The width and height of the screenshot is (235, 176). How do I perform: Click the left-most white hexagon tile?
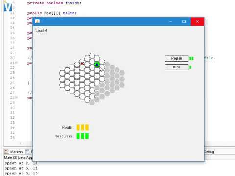click(62, 73)
